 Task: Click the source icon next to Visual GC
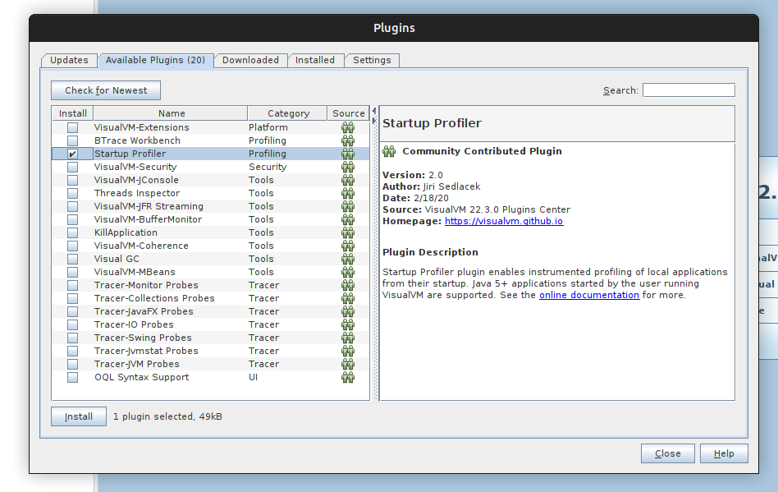click(x=348, y=259)
